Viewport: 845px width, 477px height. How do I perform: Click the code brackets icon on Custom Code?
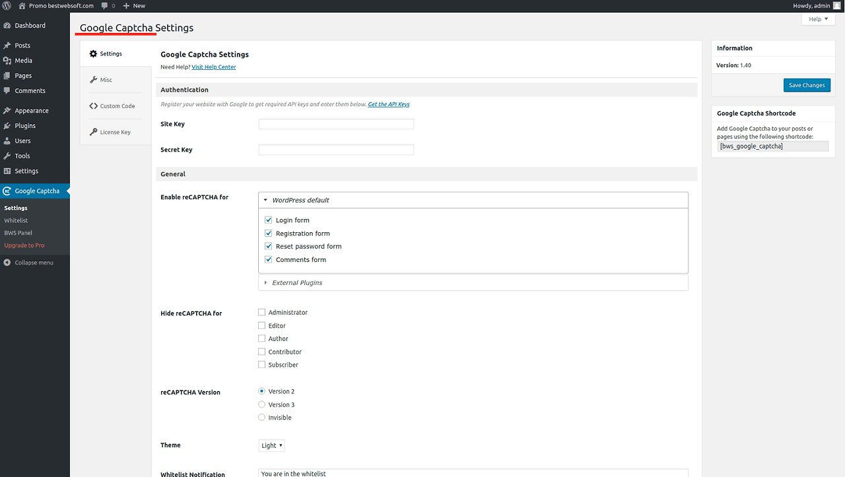93,106
